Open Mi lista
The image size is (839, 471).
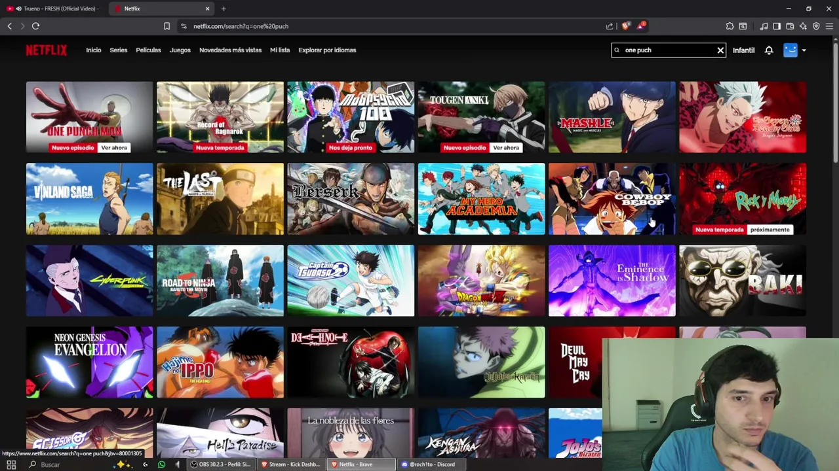pos(280,50)
